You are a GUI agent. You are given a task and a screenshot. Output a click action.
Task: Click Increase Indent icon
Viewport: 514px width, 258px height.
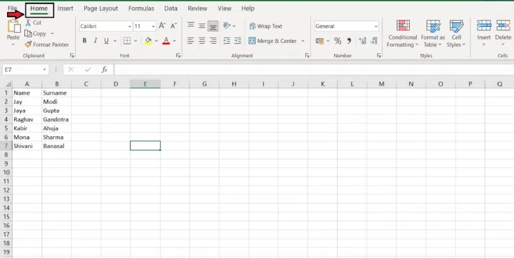pos(238,40)
